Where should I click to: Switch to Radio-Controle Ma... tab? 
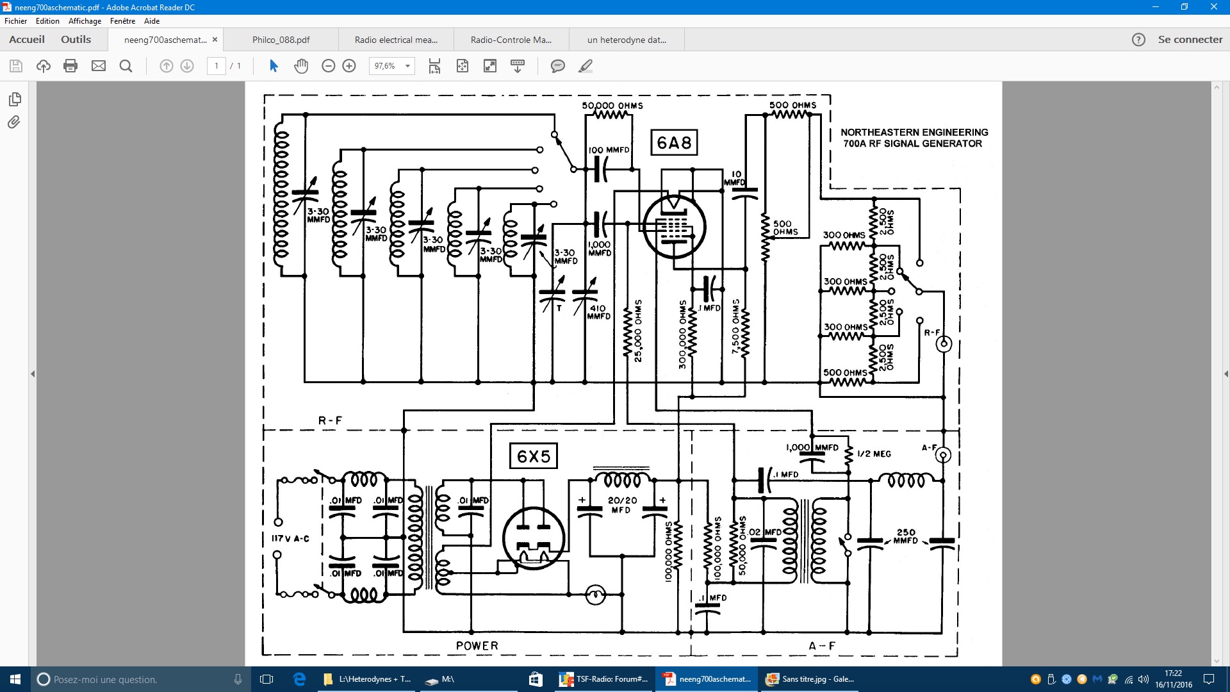pos(511,40)
